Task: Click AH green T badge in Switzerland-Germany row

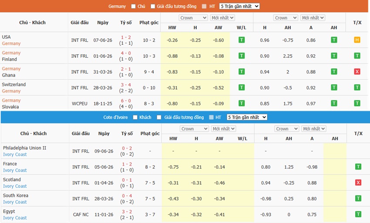Action: pyautogui.click(x=334, y=87)
